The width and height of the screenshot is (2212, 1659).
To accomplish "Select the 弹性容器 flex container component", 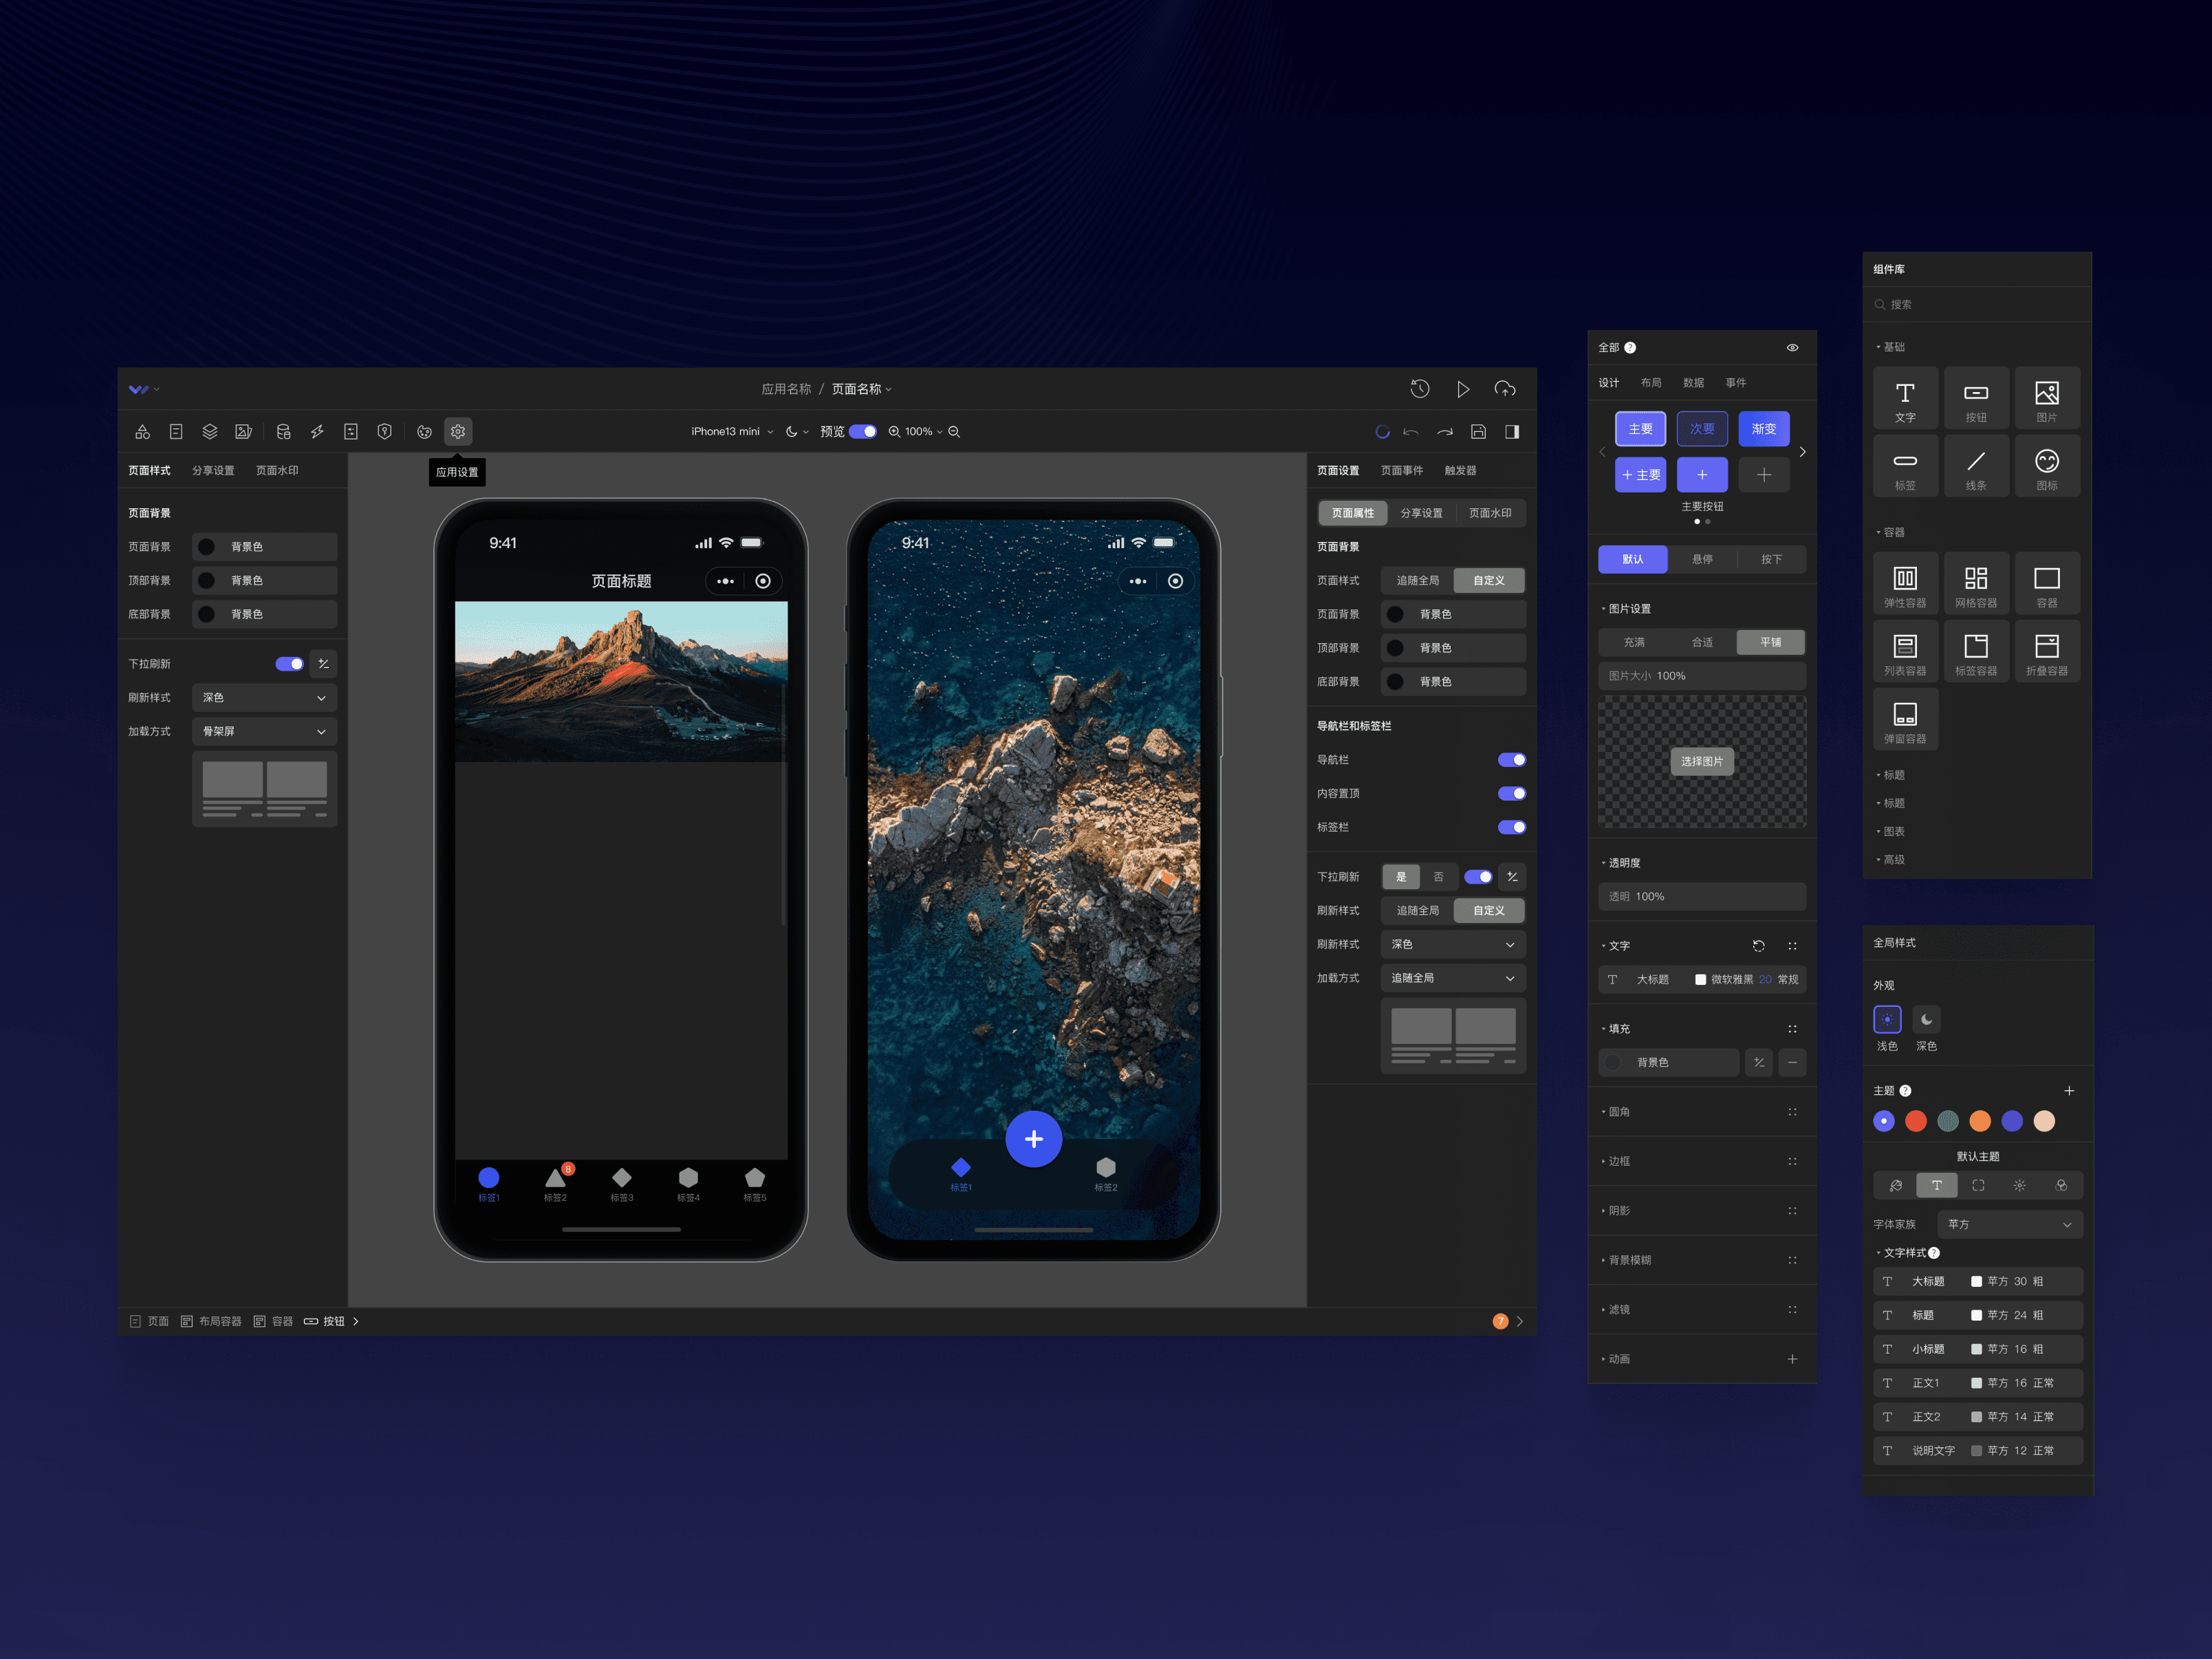I will (x=1905, y=584).
